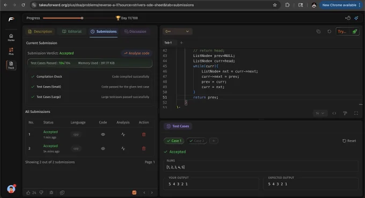The height and width of the screenshot is (198, 365).
Task: Click the code format brackets icon
Action: click(334, 113)
